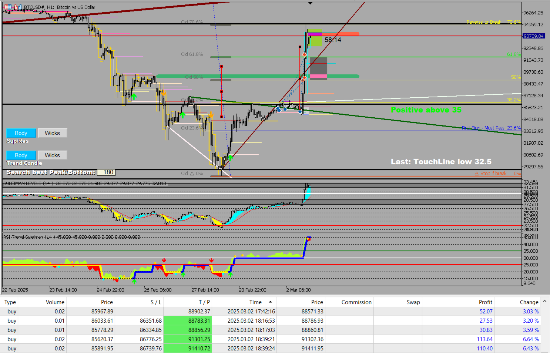Click the 93709.84 current price label

(x=533, y=36)
